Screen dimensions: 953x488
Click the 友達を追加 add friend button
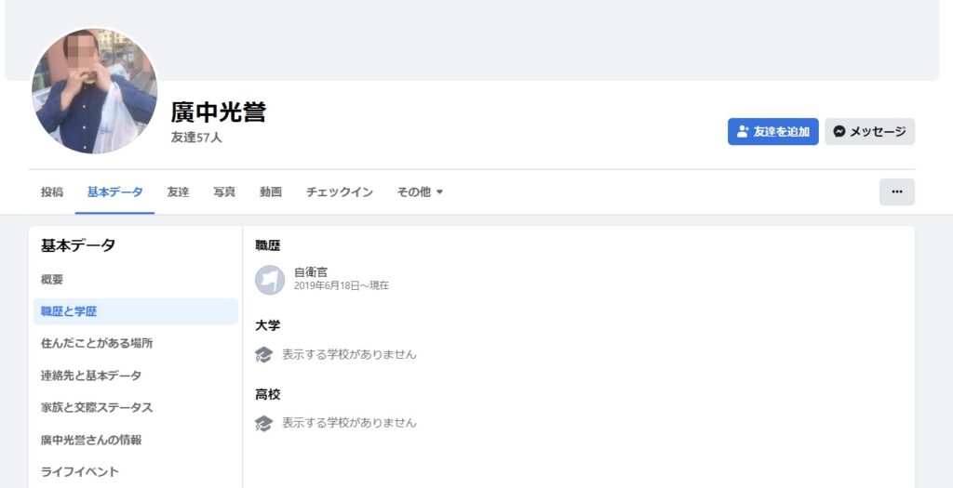pos(773,132)
